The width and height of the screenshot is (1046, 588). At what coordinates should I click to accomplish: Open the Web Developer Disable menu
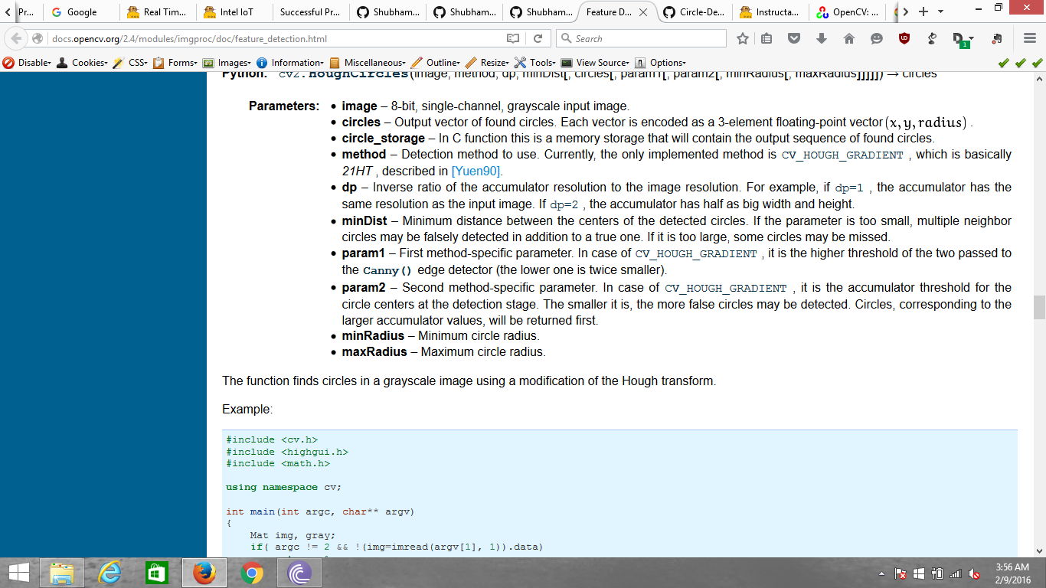(29, 62)
